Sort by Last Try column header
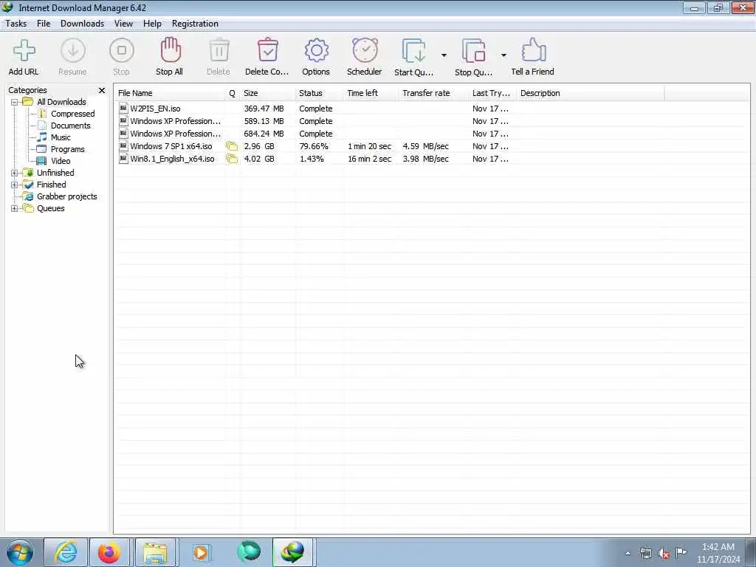Viewport: 756px width, 567px height. [492, 93]
